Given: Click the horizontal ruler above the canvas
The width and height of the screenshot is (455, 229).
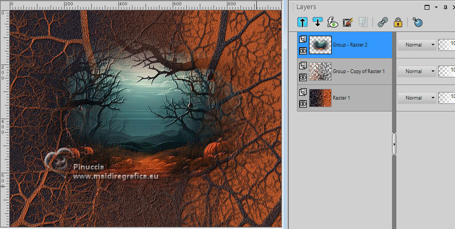Looking at the screenshot, I should (146, 5).
